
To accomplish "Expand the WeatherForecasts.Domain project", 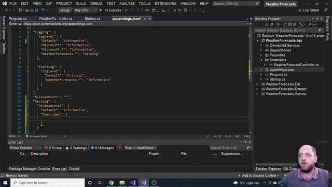I will (x=257, y=89).
